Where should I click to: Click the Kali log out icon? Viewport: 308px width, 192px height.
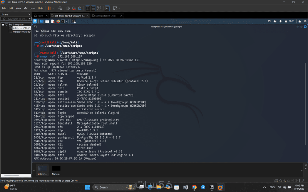pos(305,22)
